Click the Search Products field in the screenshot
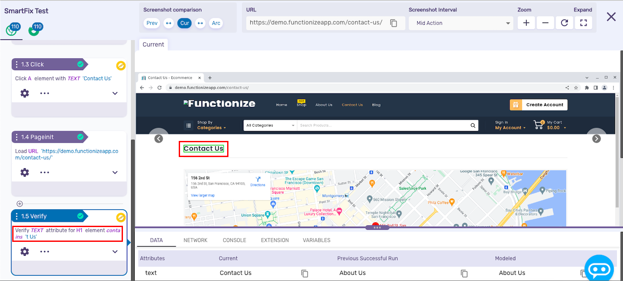 (x=383, y=125)
